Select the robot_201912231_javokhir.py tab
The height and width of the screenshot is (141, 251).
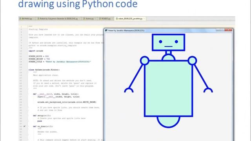tap(130, 19)
